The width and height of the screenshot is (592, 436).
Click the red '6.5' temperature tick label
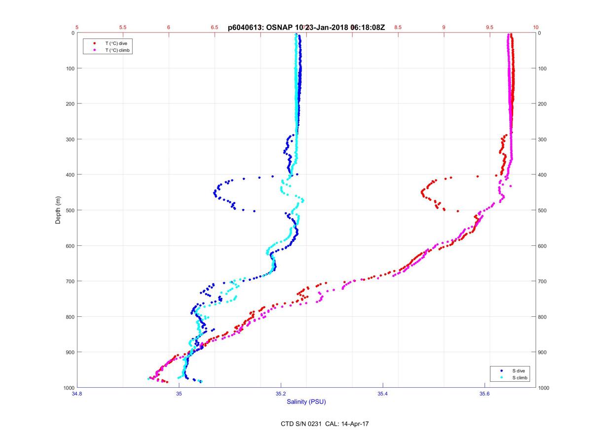215,28
